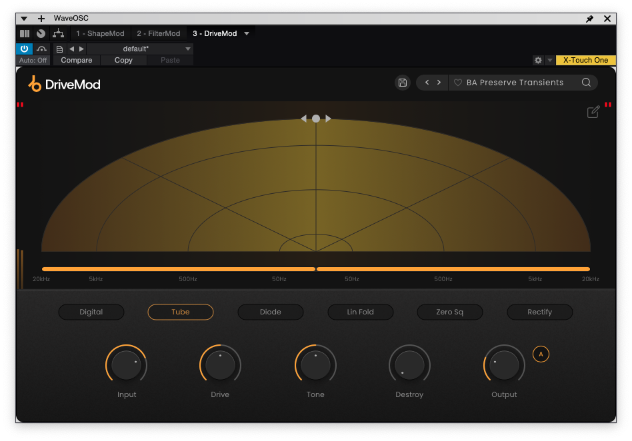Switch to the 2 - FilterMod tab
632x441 pixels.
(159, 33)
